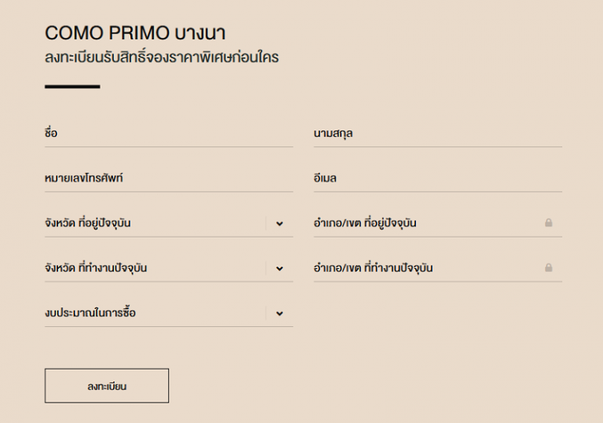This screenshot has height=423, width=603.
Task: Click the separator beside จังหวัด ที่อยู่ปัจจุบัน chevron
Action: tap(265, 223)
